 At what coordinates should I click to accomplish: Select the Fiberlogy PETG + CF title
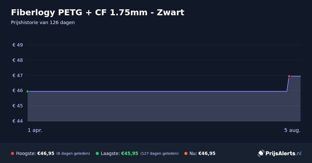[97, 12]
